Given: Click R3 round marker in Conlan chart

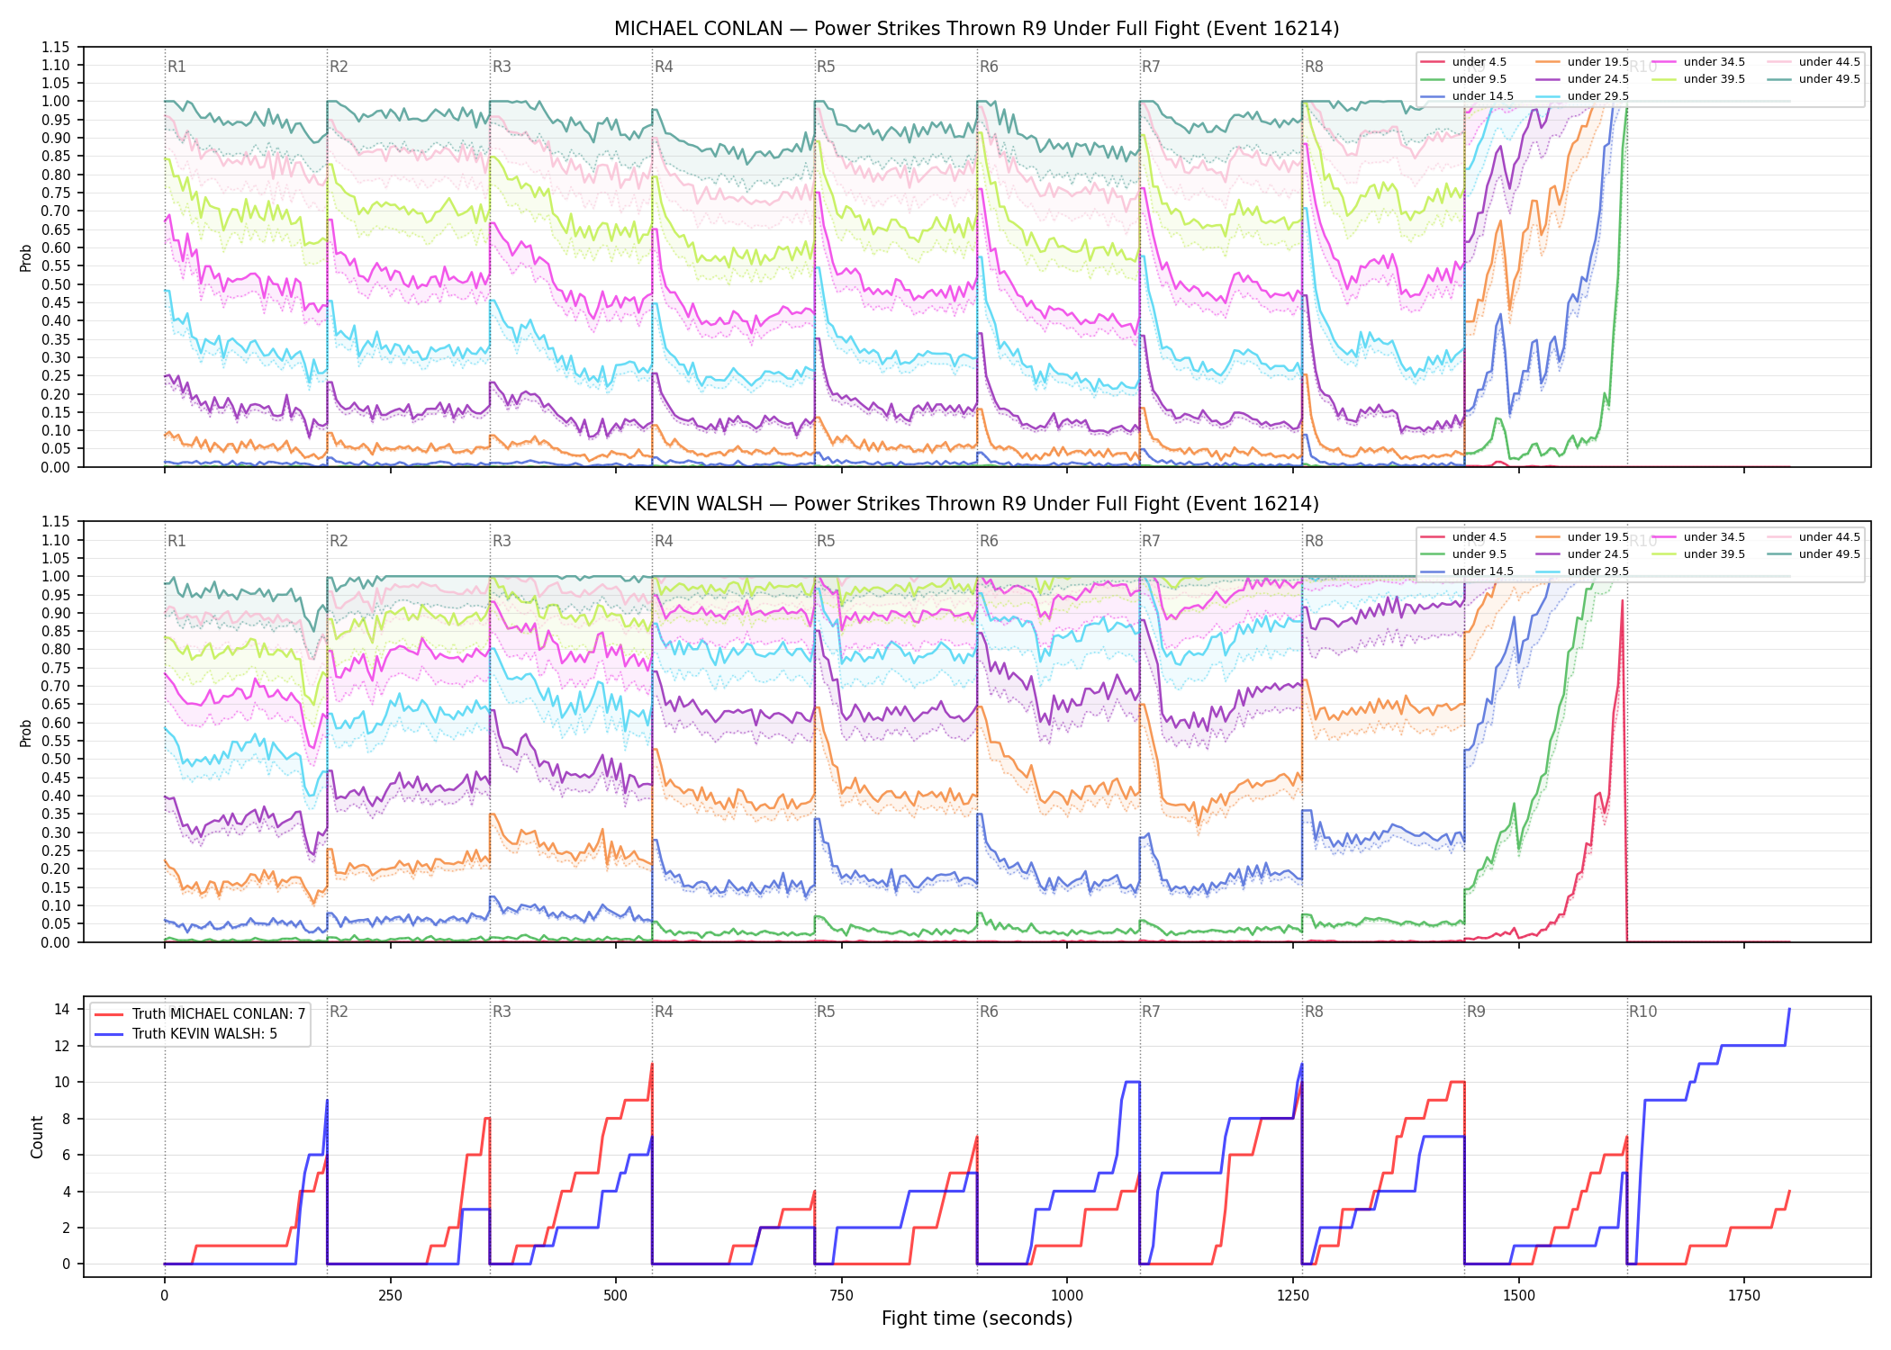Looking at the screenshot, I should (502, 67).
